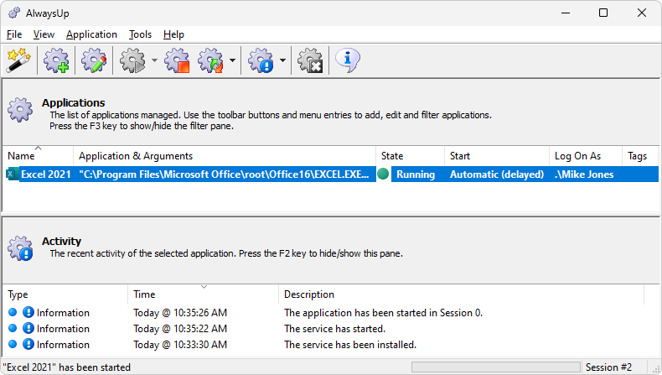Click the Add Application gear icon
The image size is (662, 375).
(x=57, y=60)
